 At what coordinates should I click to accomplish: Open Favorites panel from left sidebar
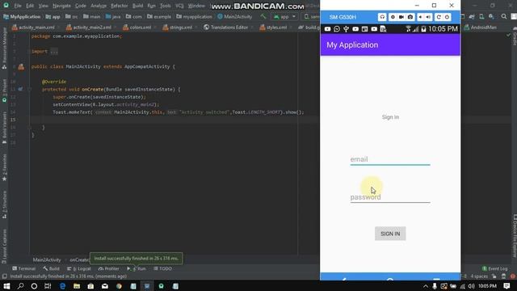(4, 167)
